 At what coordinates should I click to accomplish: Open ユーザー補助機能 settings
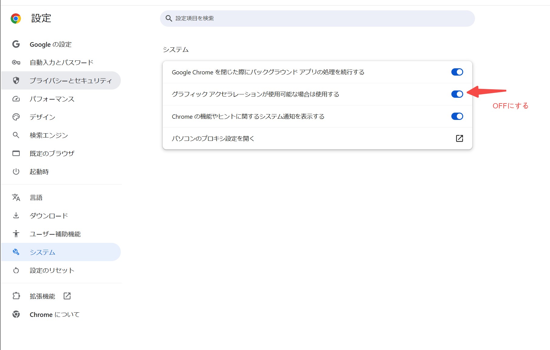pyautogui.click(x=61, y=234)
